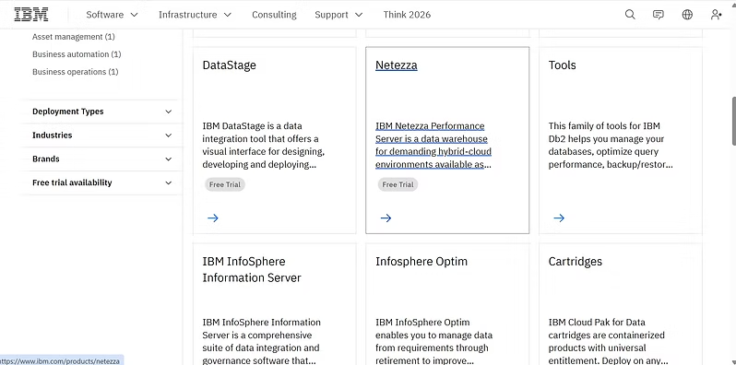This screenshot has width=736, height=365.
Task: Expand the Deployment Types filter
Action: tap(101, 112)
